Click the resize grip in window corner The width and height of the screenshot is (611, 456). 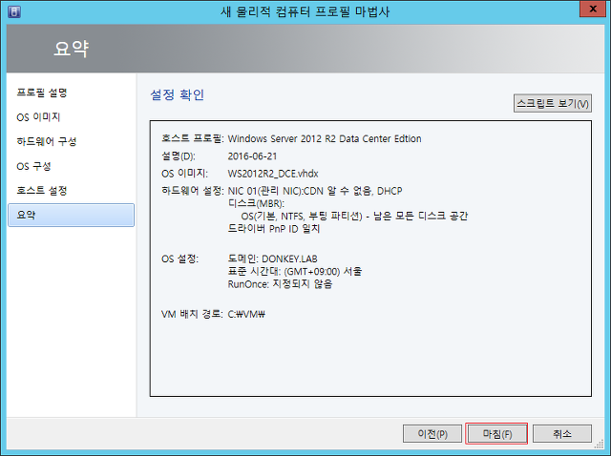point(600,445)
